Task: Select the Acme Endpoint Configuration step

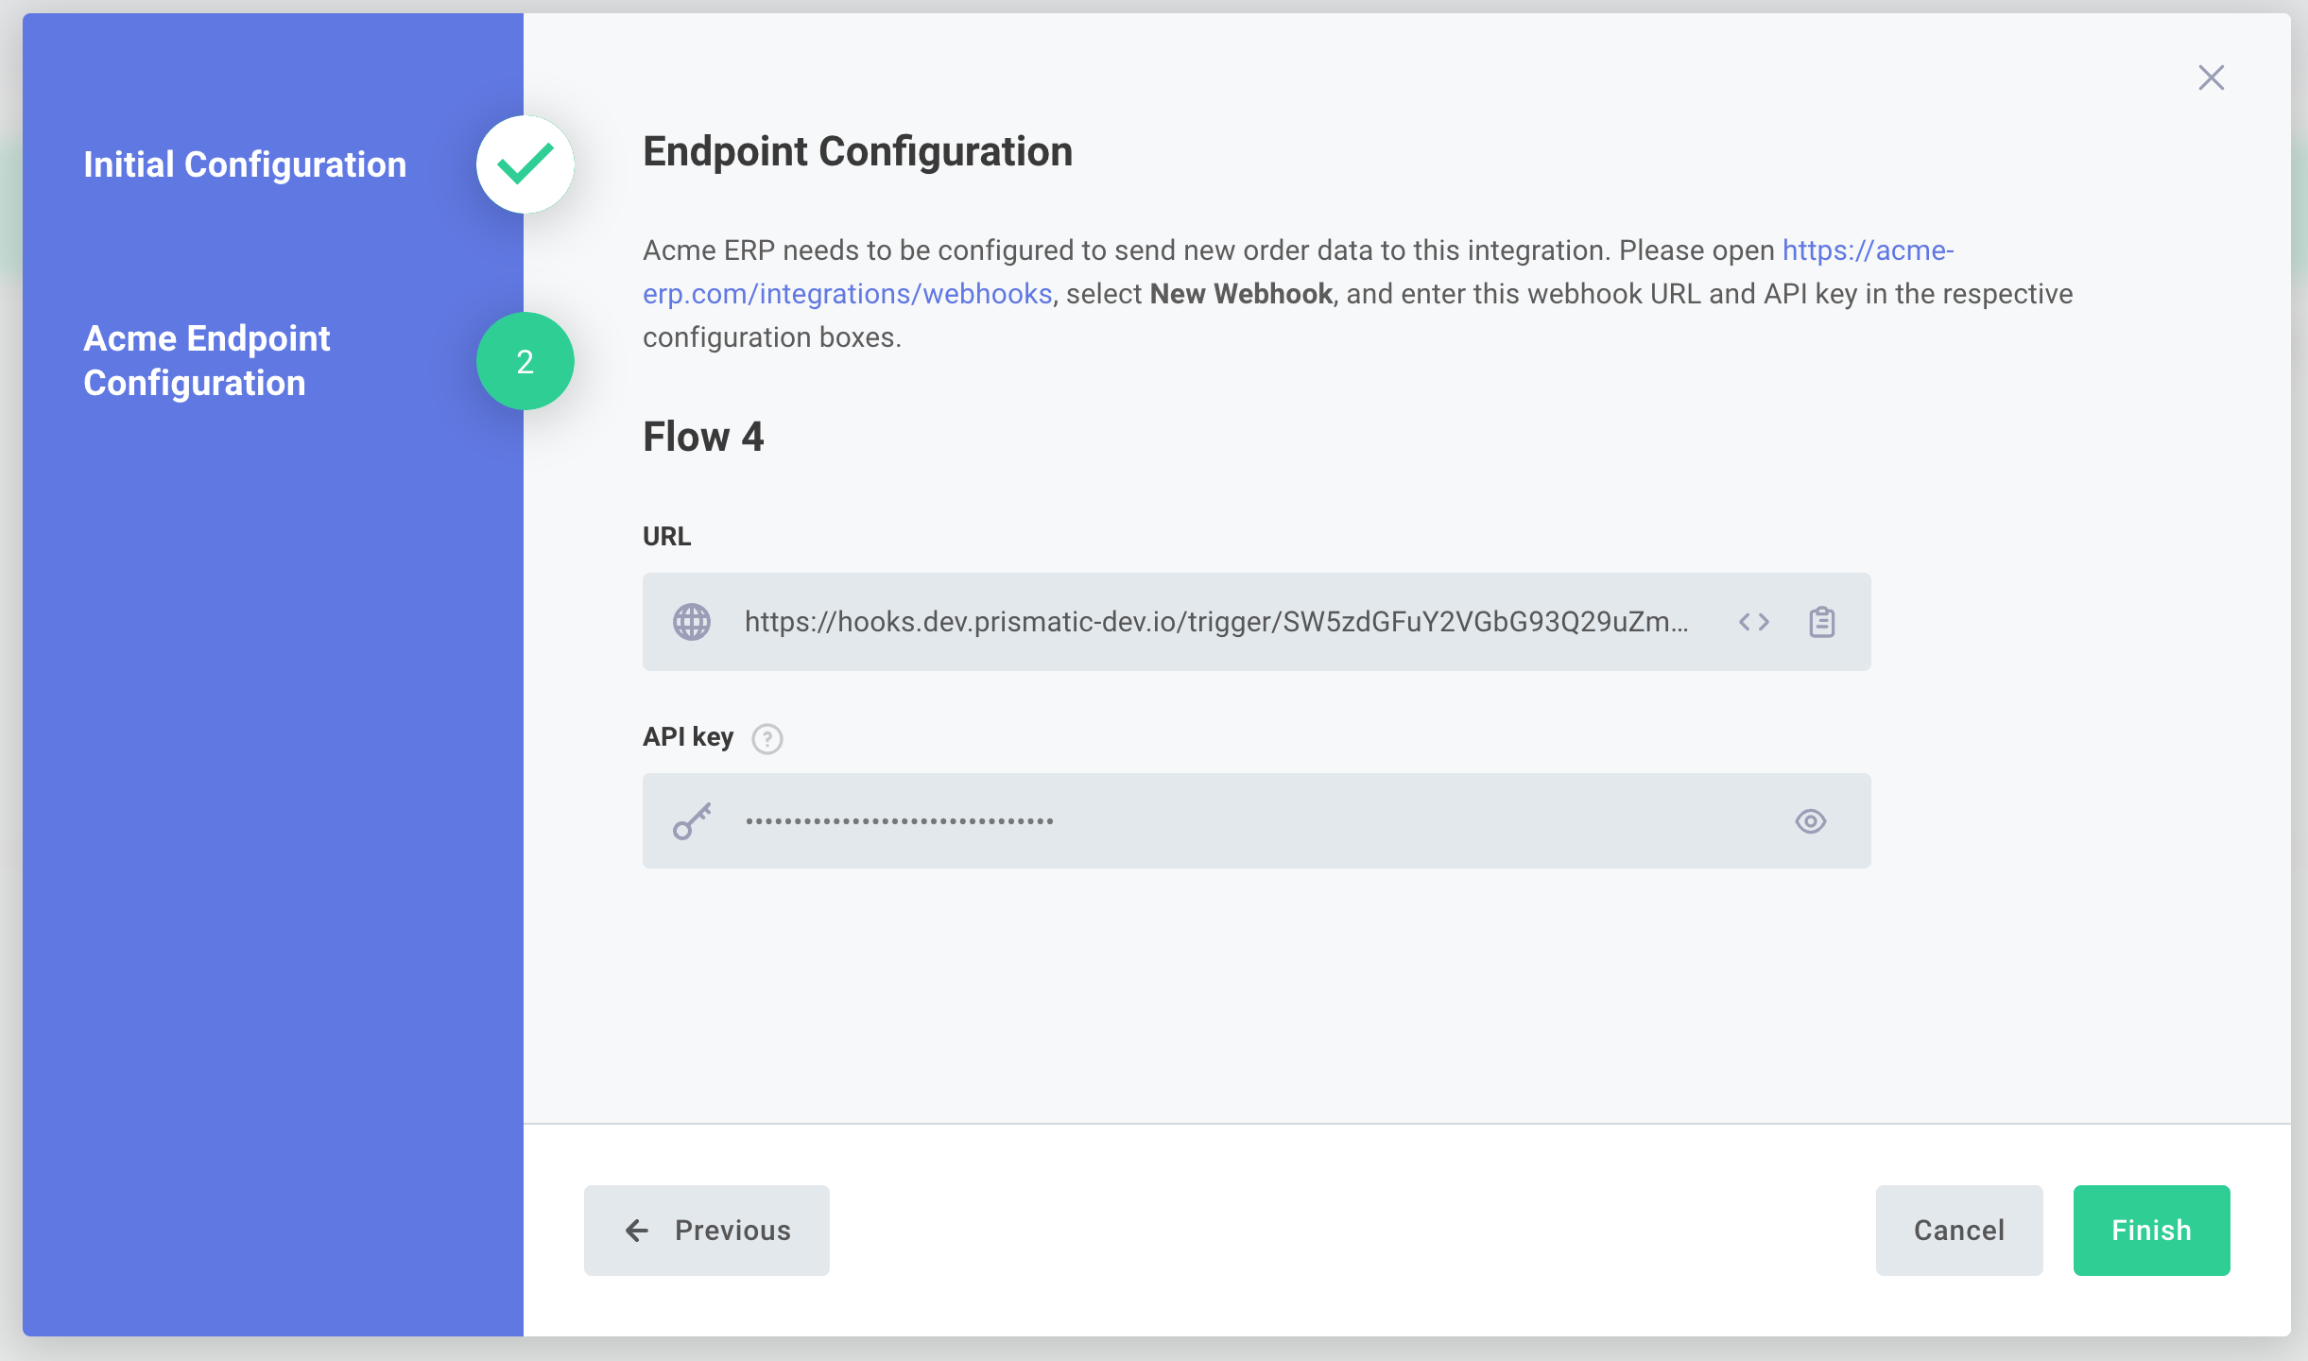Action: [x=207, y=360]
